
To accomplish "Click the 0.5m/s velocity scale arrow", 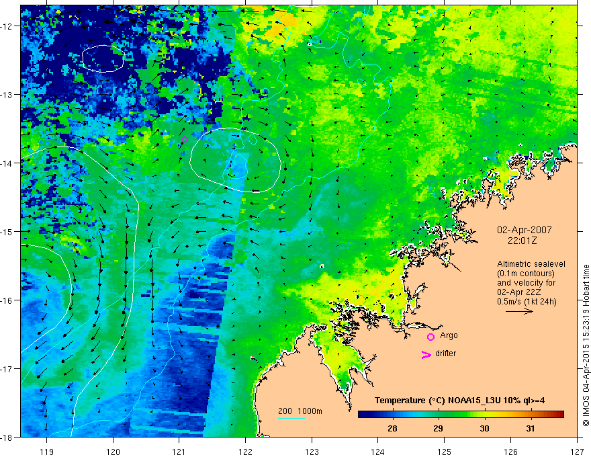I will 519,311.
